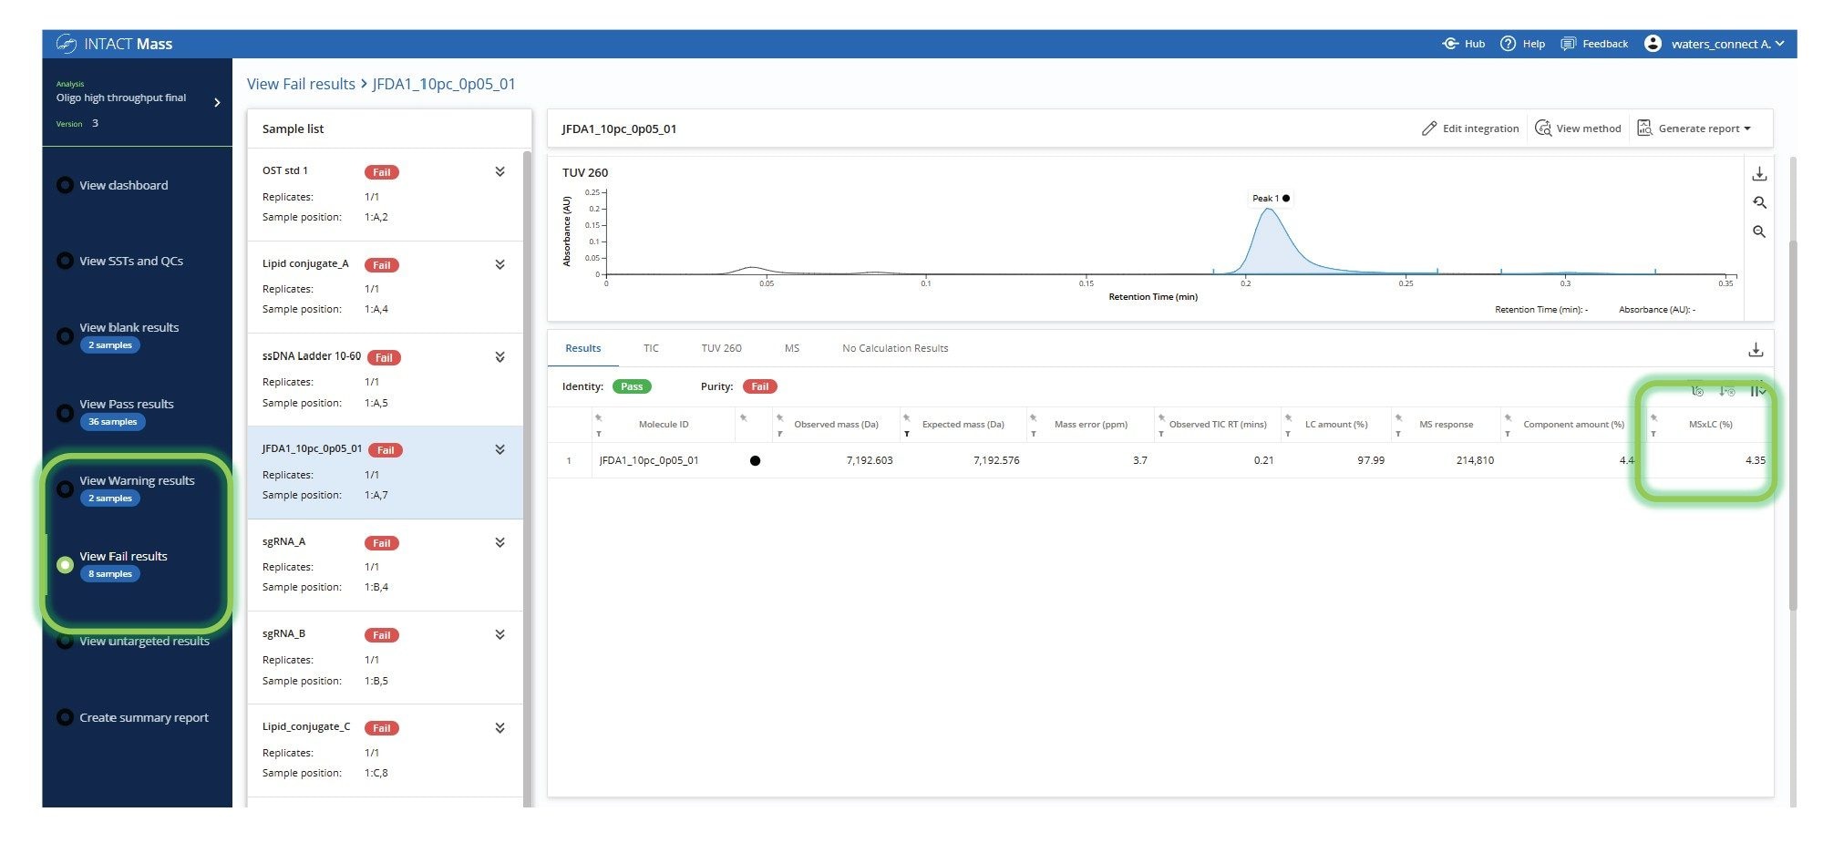Open the Help icon in header
Viewport: 1823px width, 843px height.
pos(1508,44)
